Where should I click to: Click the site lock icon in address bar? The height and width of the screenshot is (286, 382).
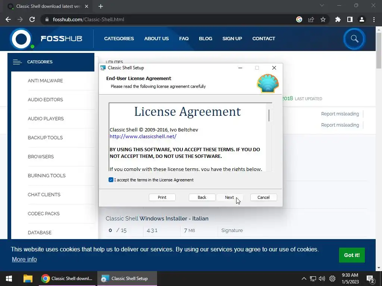(47, 19)
